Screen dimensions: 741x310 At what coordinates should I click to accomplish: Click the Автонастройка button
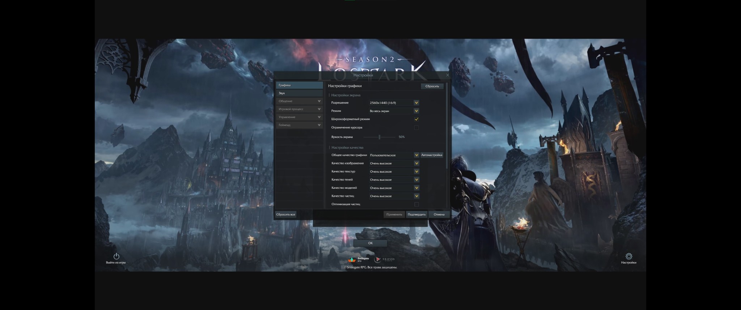coord(432,155)
